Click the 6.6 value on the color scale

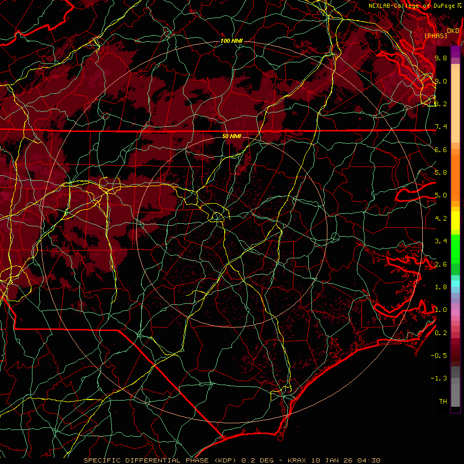pos(441,150)
